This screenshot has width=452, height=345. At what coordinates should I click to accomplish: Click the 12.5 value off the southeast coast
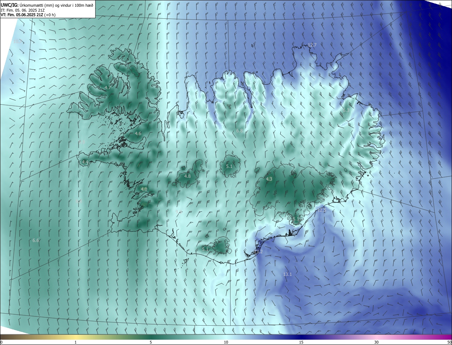tap(322, 210)
